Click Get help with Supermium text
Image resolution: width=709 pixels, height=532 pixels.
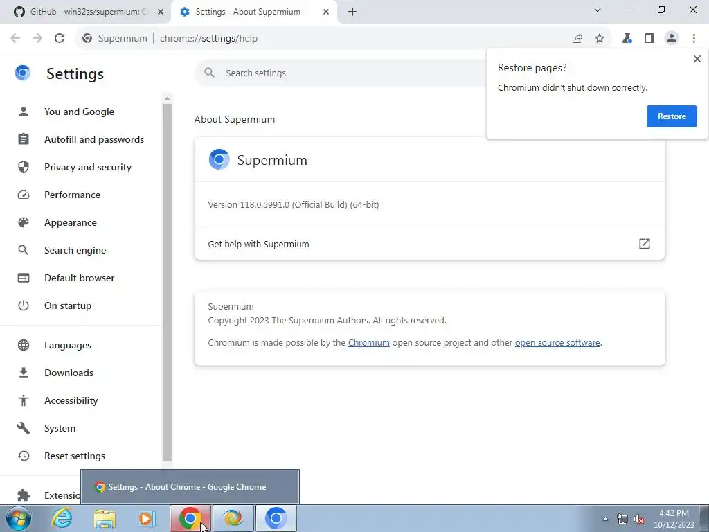pos(258,245)
